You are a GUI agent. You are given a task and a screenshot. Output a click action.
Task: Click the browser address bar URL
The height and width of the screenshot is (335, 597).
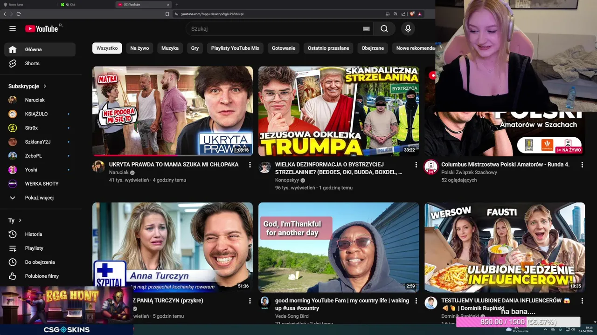click(212, 14)
